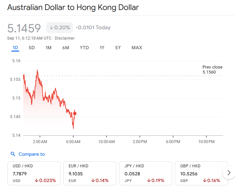235x187 pixels.
Task: Open the USD / HKD currency card
Action: pyautogui.click(x=34, y=173)
